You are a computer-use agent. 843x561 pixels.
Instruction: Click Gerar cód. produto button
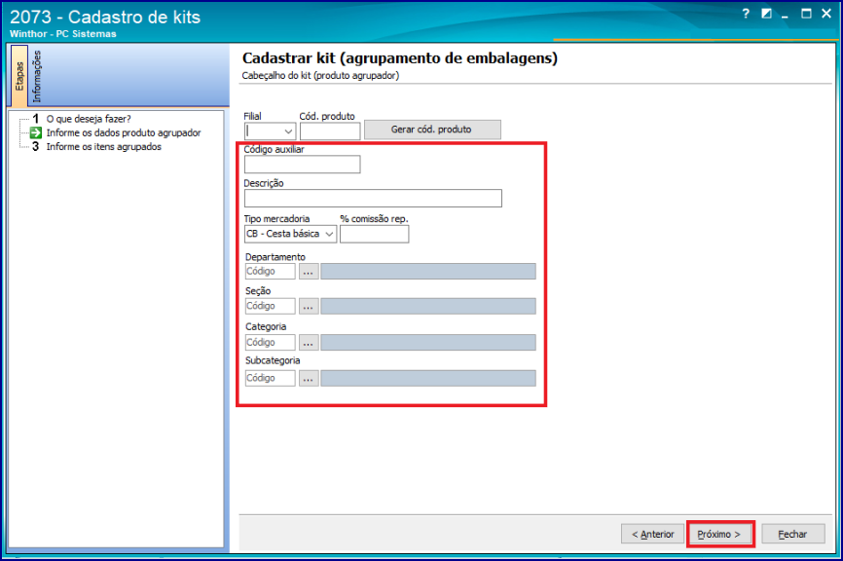click(x=432, y=130)
